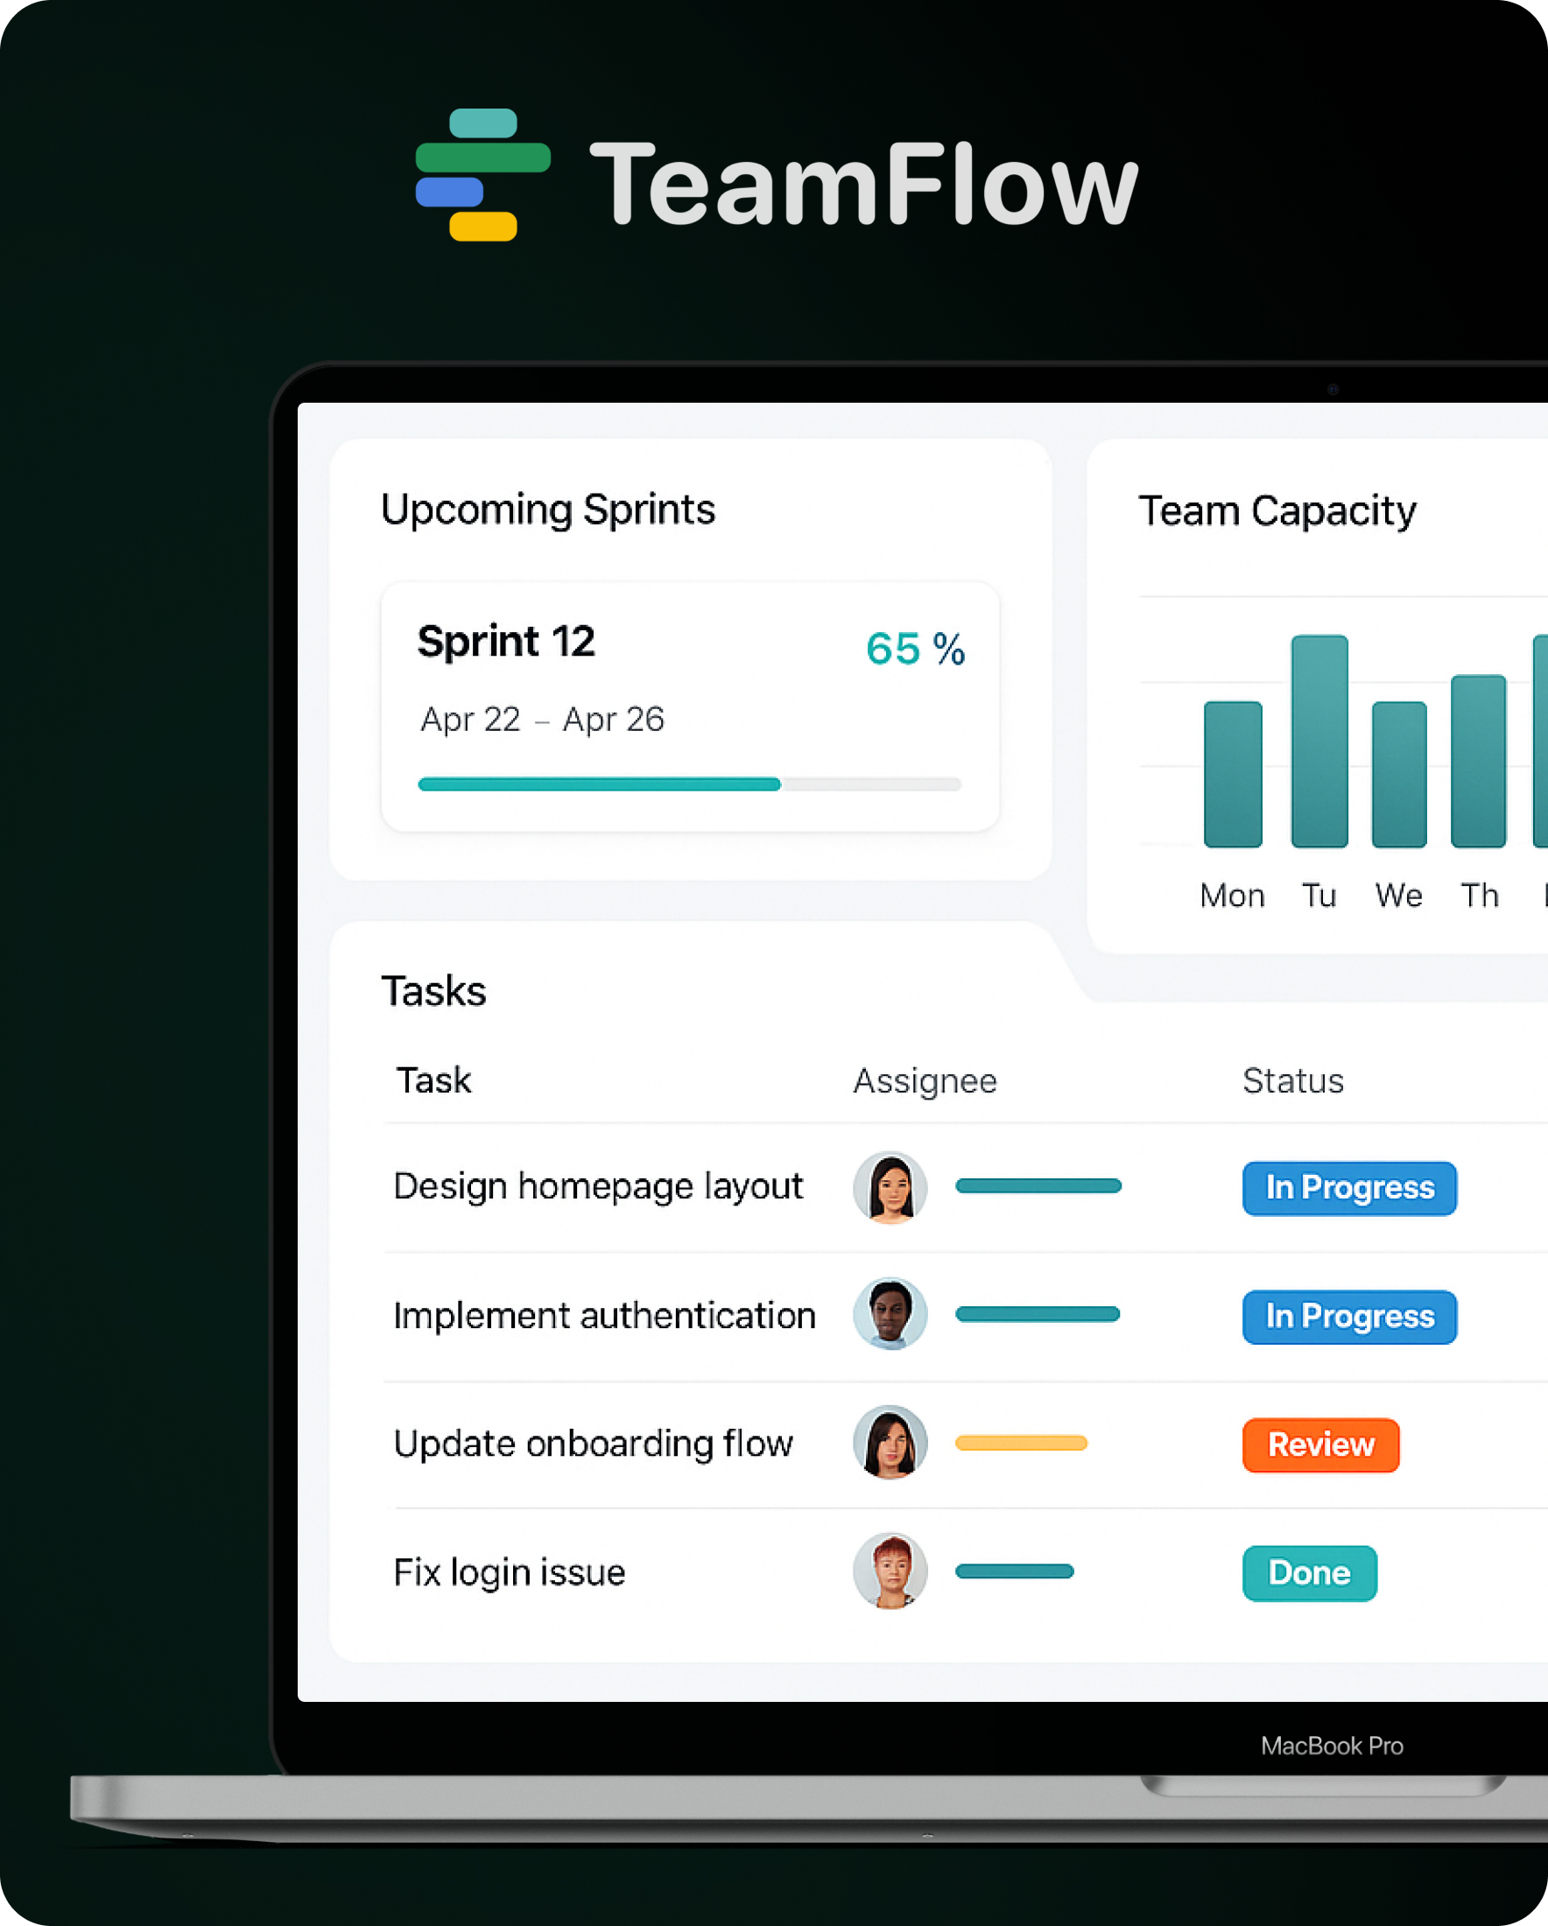Sort by the Assignee column header
Screen dimensions: 1548x1926
point(925,1082)
